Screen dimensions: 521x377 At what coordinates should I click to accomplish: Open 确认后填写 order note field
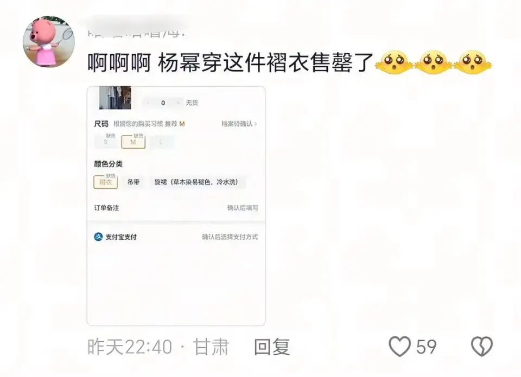pos(243,208)
